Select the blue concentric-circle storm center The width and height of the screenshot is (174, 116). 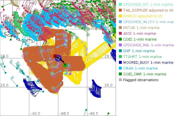[59, 59]
